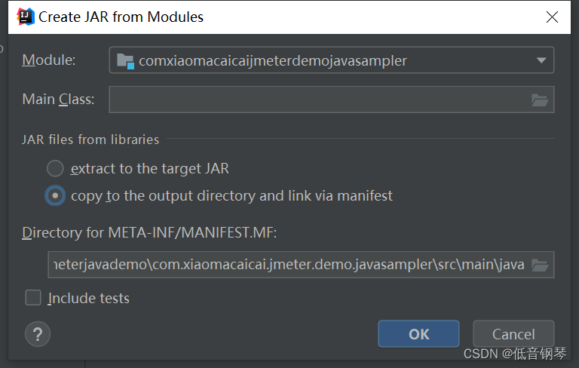Click the Module label
This screenshot has height=368, width=579.
49,60
